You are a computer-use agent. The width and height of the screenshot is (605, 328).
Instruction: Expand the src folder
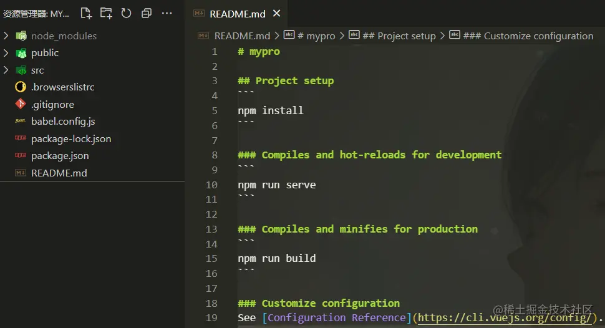point(6,70)
